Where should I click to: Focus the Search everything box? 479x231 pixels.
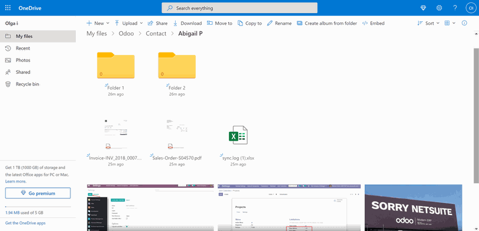coord(239,8)
